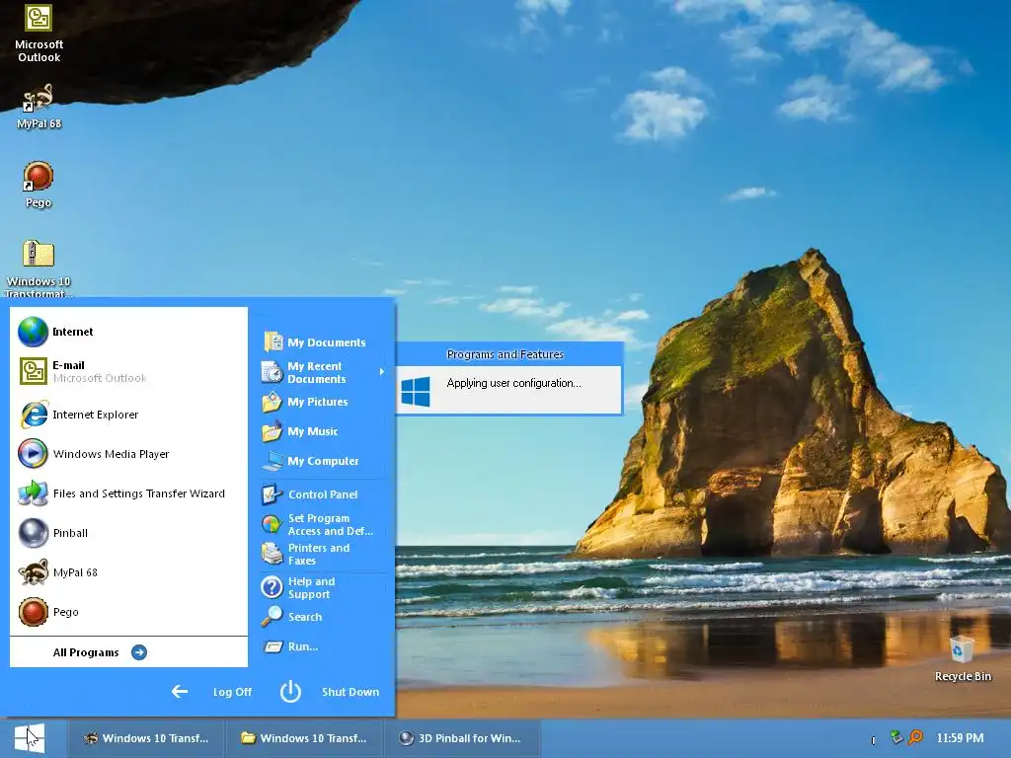Viewport: 1011px width, 758px height.
Task: Start Files and Settings Transfer Wizard
Action: pos(129,493)
